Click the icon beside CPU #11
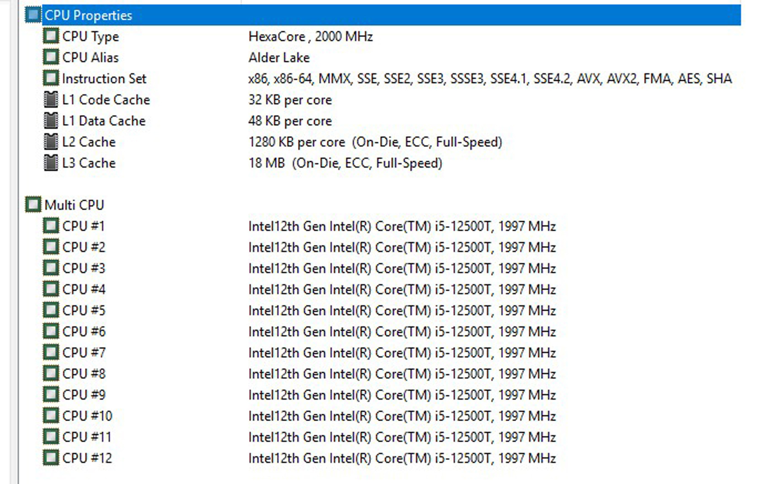 51,437
